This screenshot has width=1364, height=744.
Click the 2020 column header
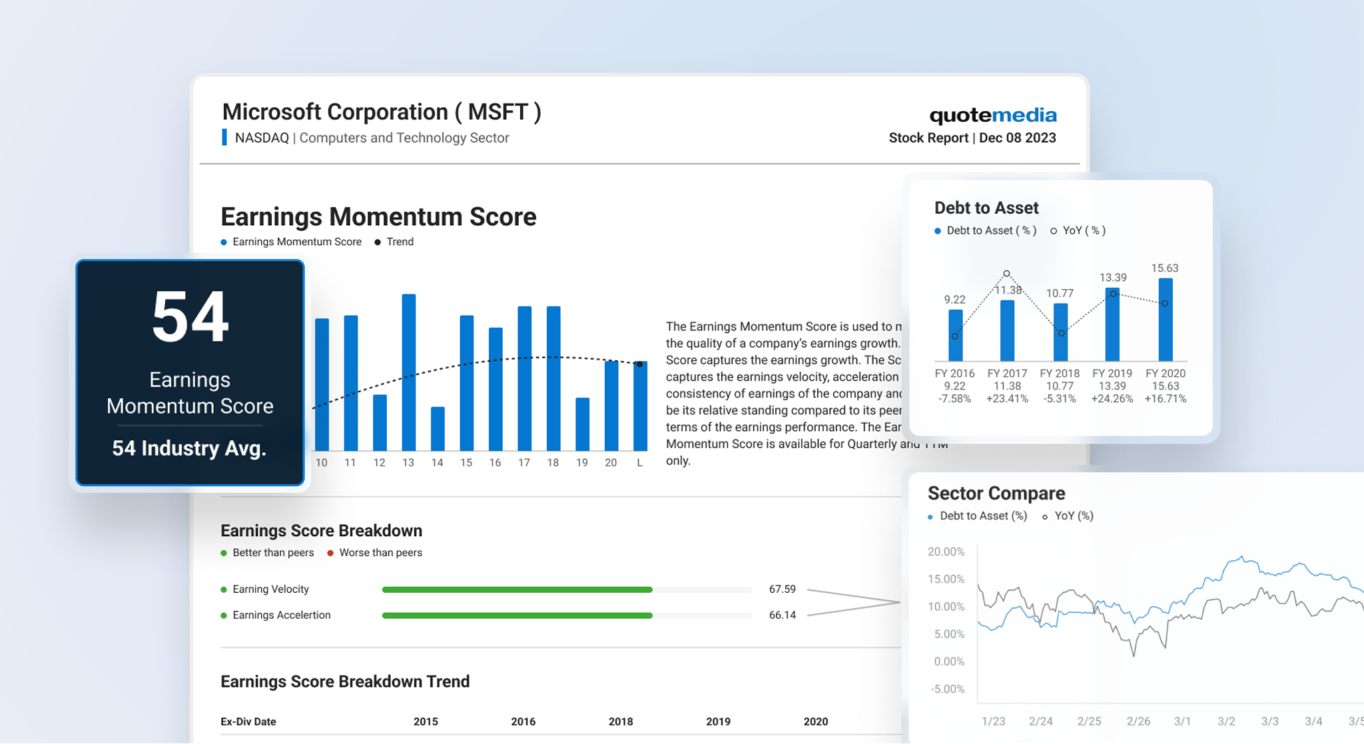click(x=816, y=721)
